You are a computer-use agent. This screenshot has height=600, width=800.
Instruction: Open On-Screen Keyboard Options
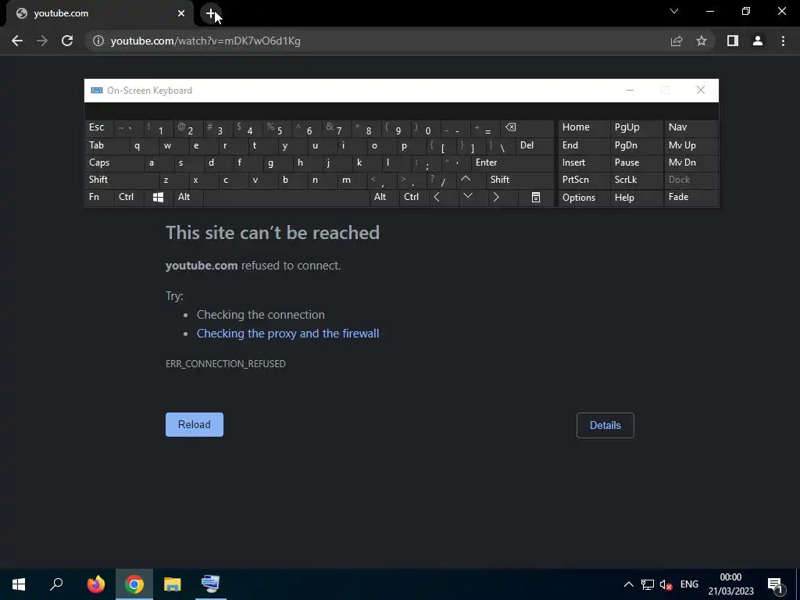tap(584, 198)
